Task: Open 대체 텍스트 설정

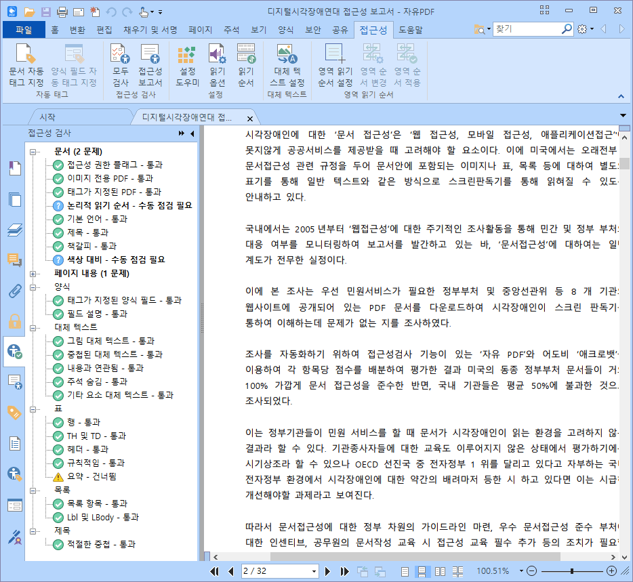Action: [287, 66]
